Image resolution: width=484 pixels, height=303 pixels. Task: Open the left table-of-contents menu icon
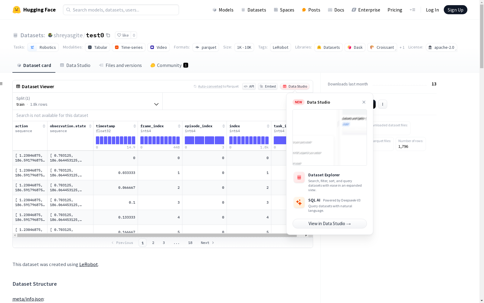tap(2, 84)
